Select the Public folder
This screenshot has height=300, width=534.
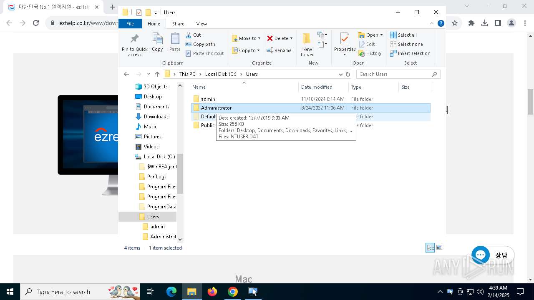pyautogui.click(x=207, y=125)
